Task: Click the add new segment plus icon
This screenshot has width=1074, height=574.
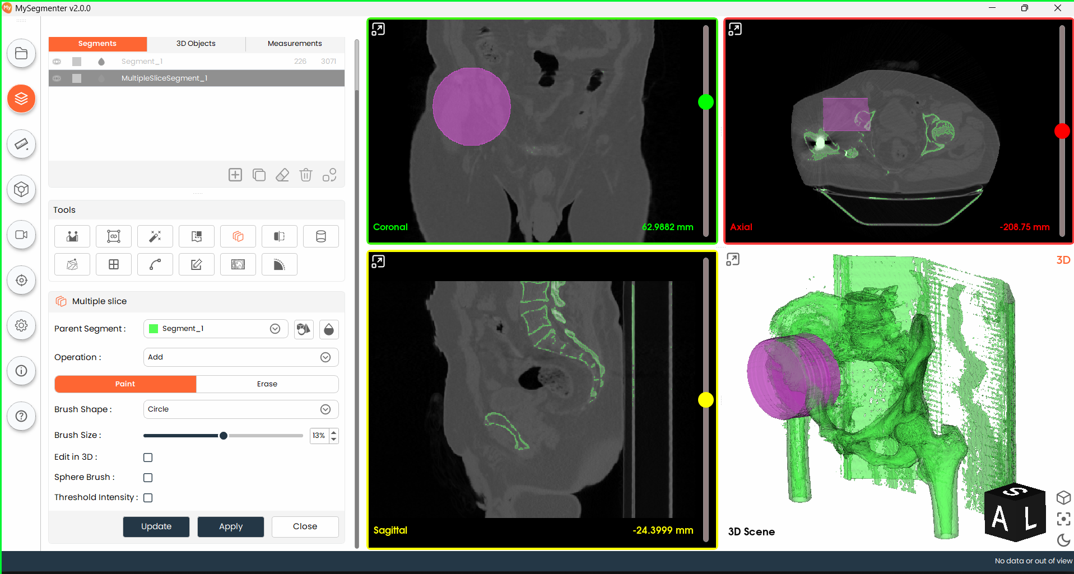Action: [235, 175]
